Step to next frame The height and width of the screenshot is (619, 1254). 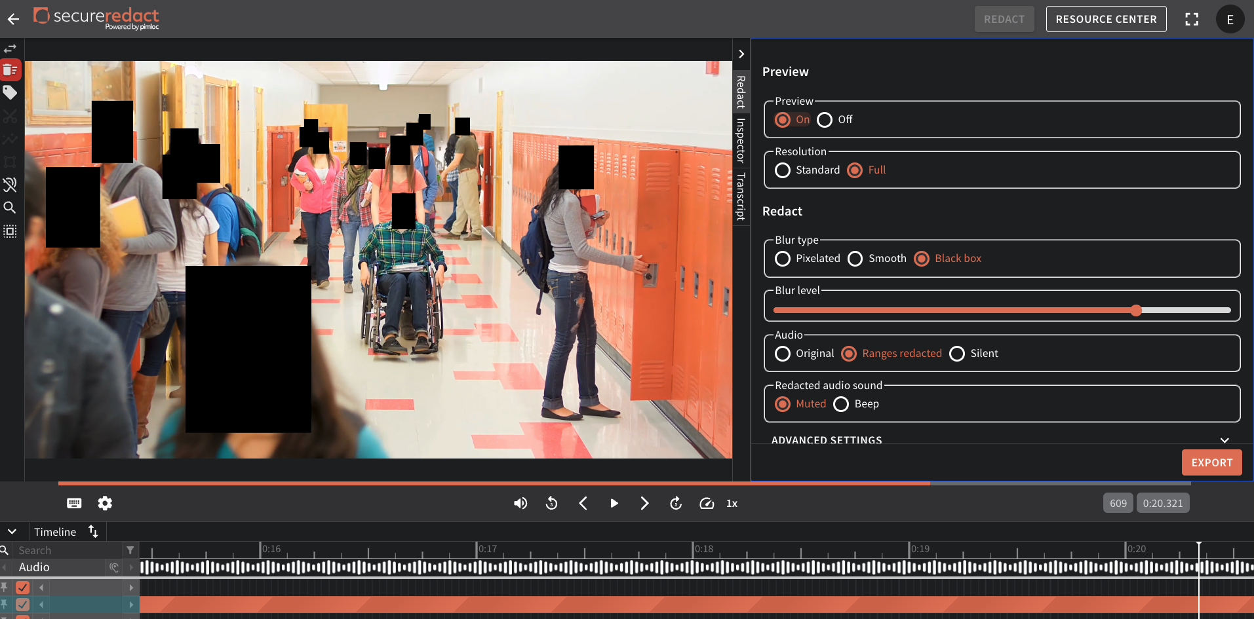[644, 503]
